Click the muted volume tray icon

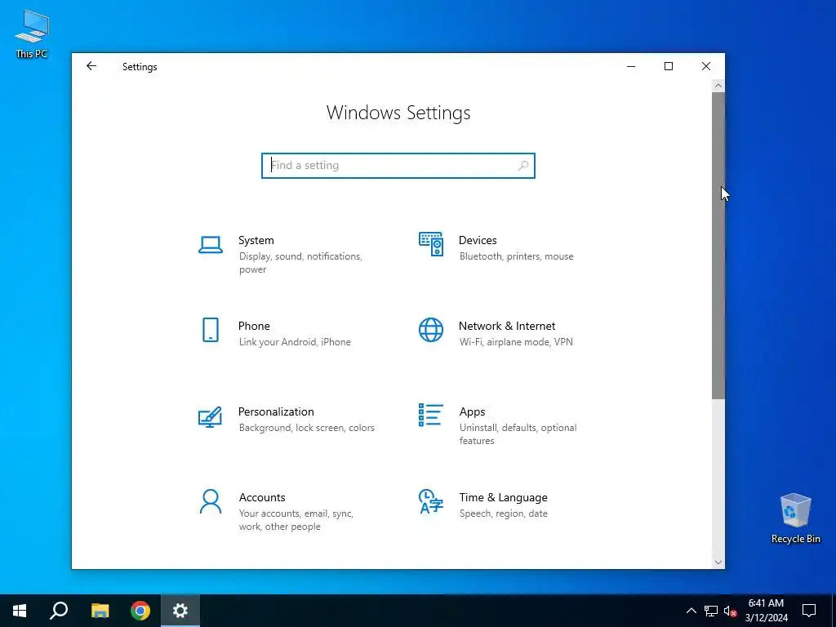pyautogui.click(x=731, y=611)
